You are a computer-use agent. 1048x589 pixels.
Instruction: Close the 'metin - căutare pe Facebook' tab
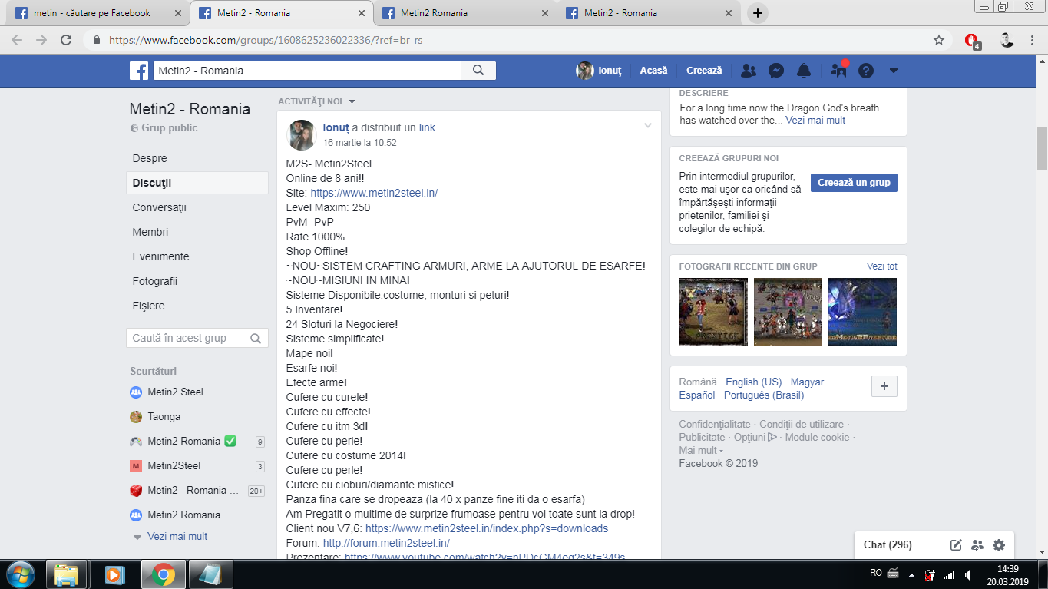pyautogui.click(x=178, y=13)
